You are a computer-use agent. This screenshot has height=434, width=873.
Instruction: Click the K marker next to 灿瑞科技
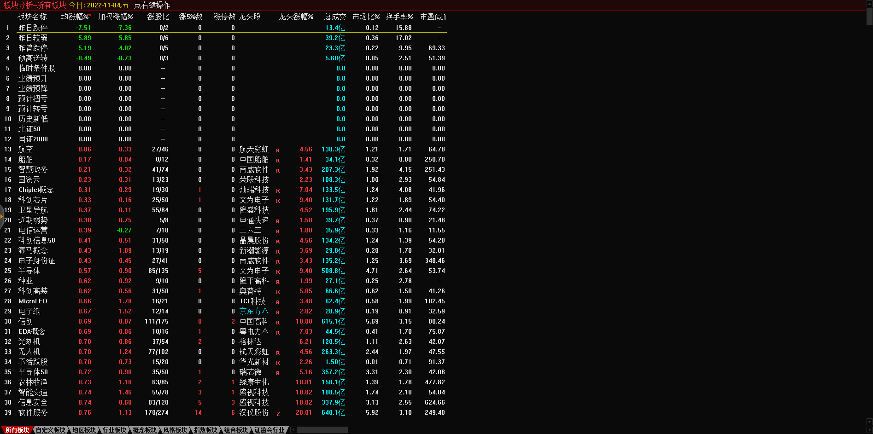click(x=278, y=191)
